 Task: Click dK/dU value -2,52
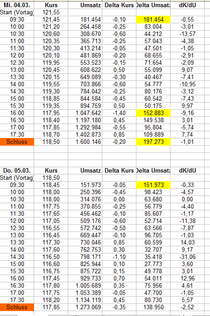pyautogui.click(x=187, y=307)
